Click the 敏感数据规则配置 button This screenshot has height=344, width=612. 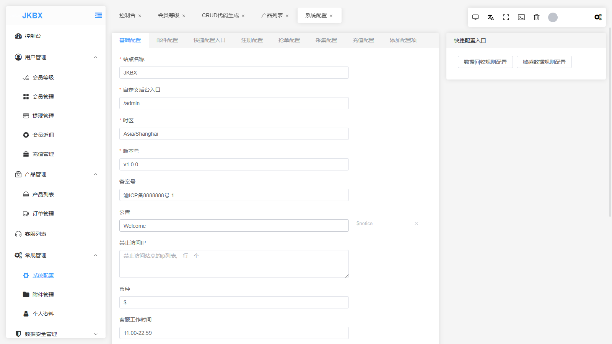(x=544, y=62)
